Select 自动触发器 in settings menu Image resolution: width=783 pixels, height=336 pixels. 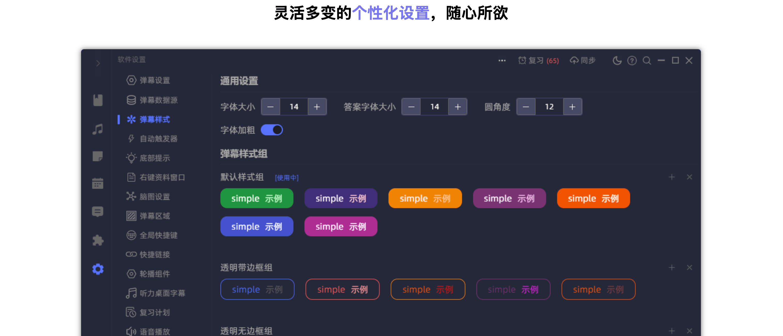pos(152,139)
